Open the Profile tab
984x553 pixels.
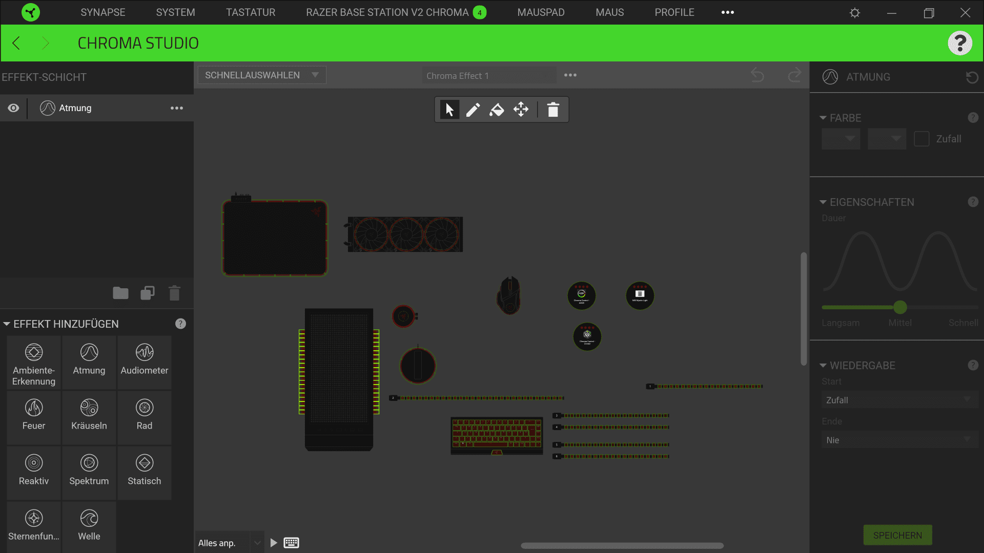pyautogui.click(x=674, y=12)
